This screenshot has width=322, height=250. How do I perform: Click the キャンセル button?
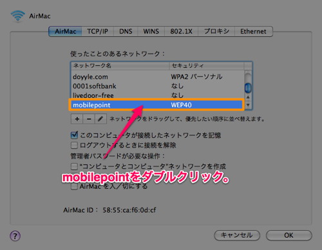[x=237, y=235]
